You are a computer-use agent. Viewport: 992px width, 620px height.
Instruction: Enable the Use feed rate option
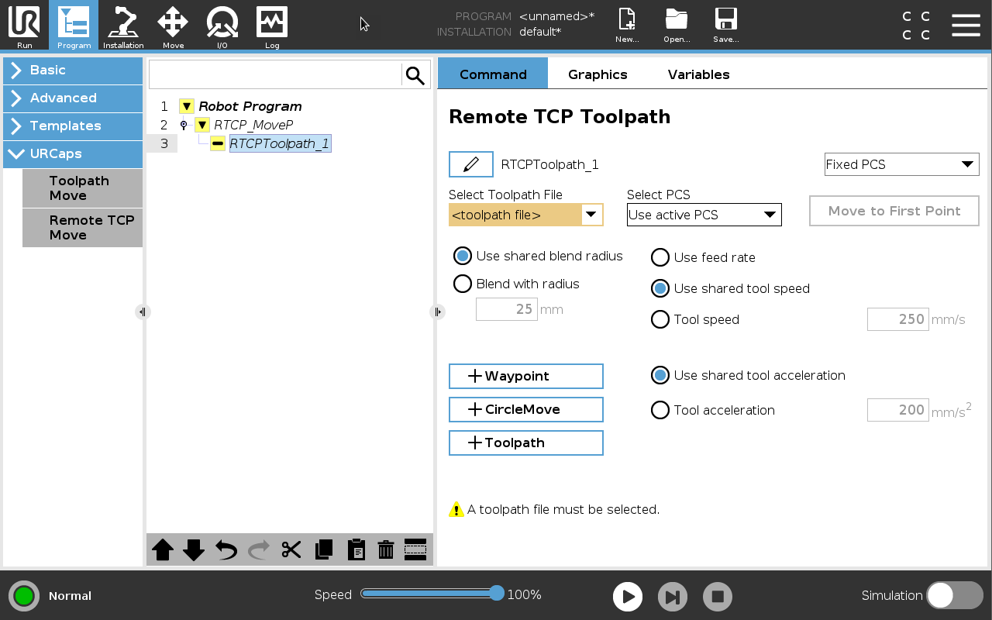[660, 257]
